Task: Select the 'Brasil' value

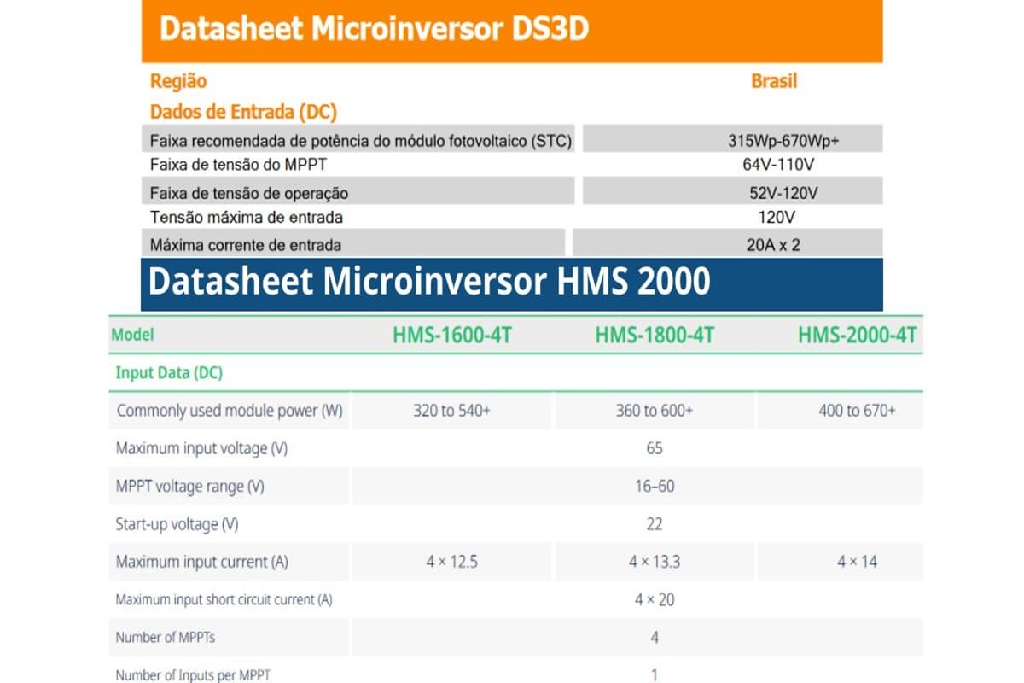Action: tap(774, 82)
